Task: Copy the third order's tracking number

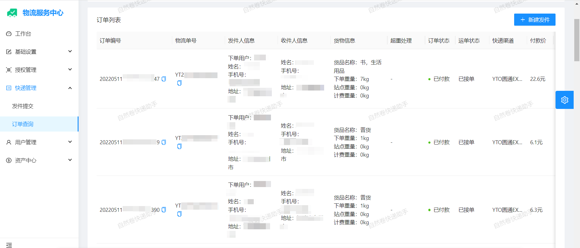Action: click(179, 214)
